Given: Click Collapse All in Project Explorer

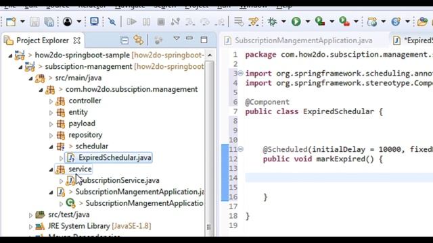Looking at the screenshot, I should pyautogui.click(x=124, y=40).
